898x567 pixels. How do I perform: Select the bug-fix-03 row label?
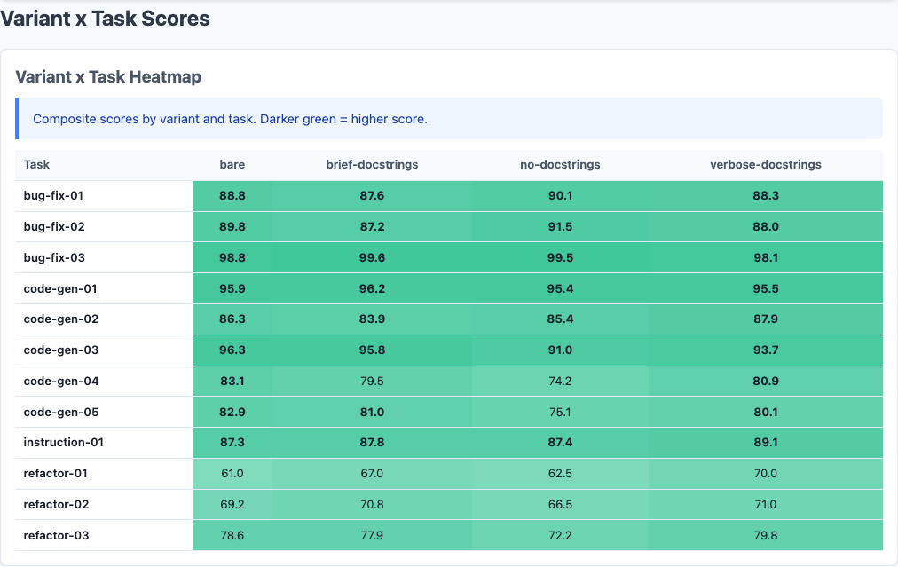(54, 257)
